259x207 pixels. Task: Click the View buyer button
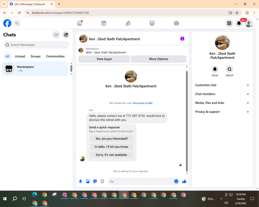pos(104,59)
